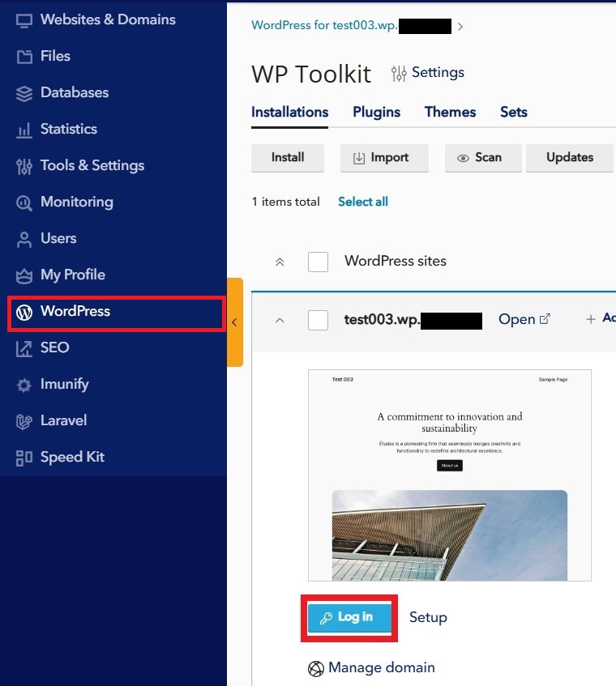The image size is (616, 686).
Task: Open Speed Kit sidebar entry
Action: (72, 457)
